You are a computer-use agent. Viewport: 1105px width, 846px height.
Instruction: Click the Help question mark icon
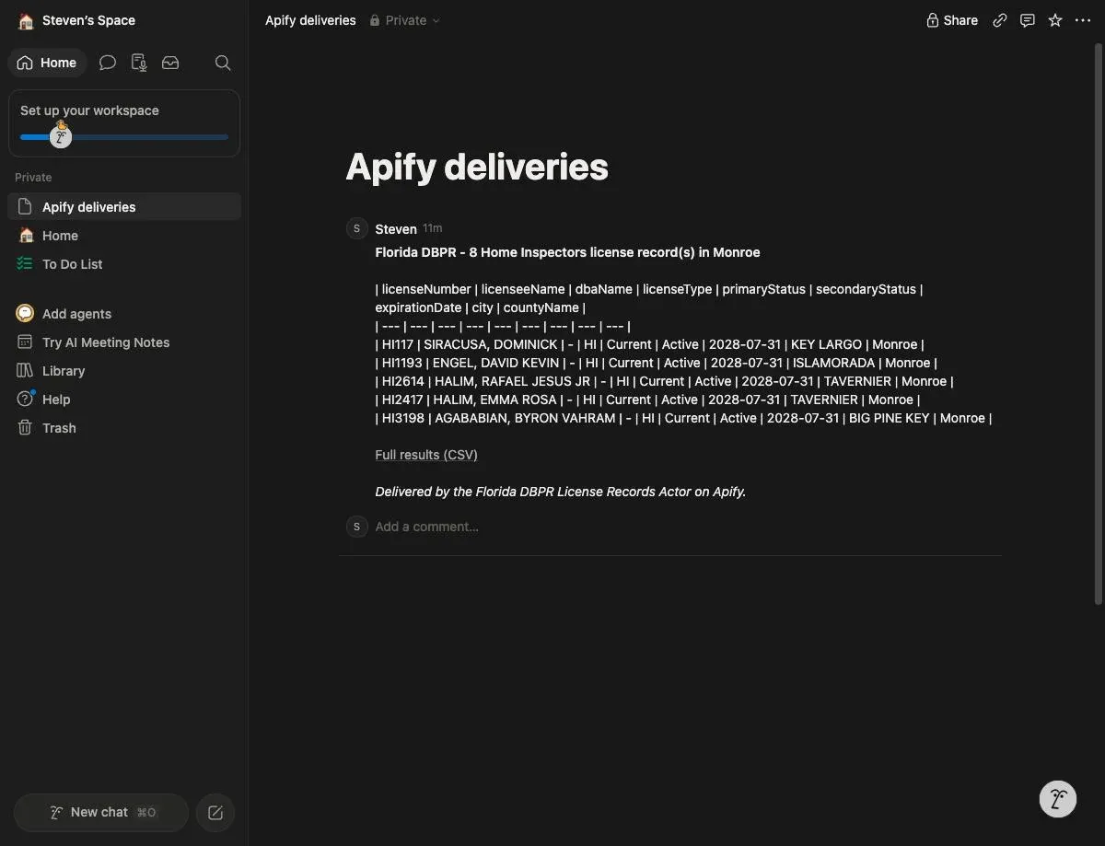[x=25, y=400]
